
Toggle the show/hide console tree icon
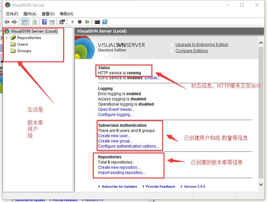(24, 22)
